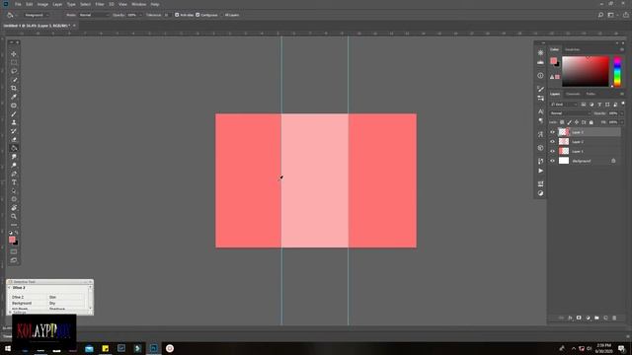The height and width of the screenshot is (355, 632).
Task: Open the Mode dropdown in options bar
Action: coord(94,15)
